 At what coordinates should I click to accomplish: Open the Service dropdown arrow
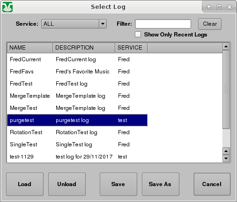(x=103, y=24)
